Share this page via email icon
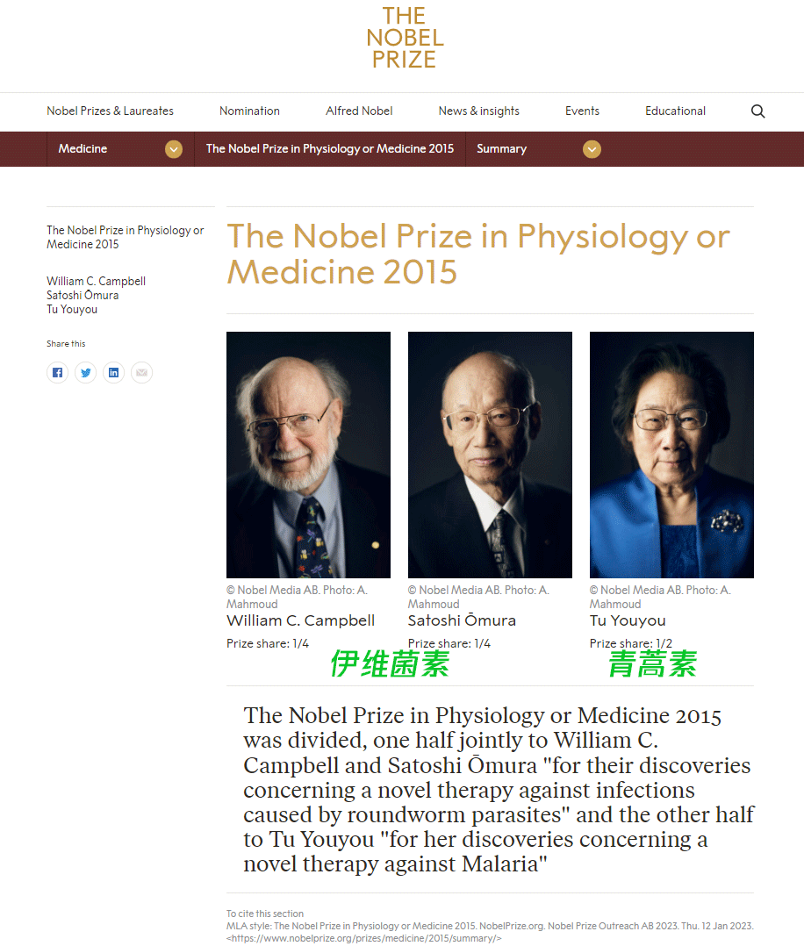804x946 pixels. pyautogui.click(x=141, y=373)
